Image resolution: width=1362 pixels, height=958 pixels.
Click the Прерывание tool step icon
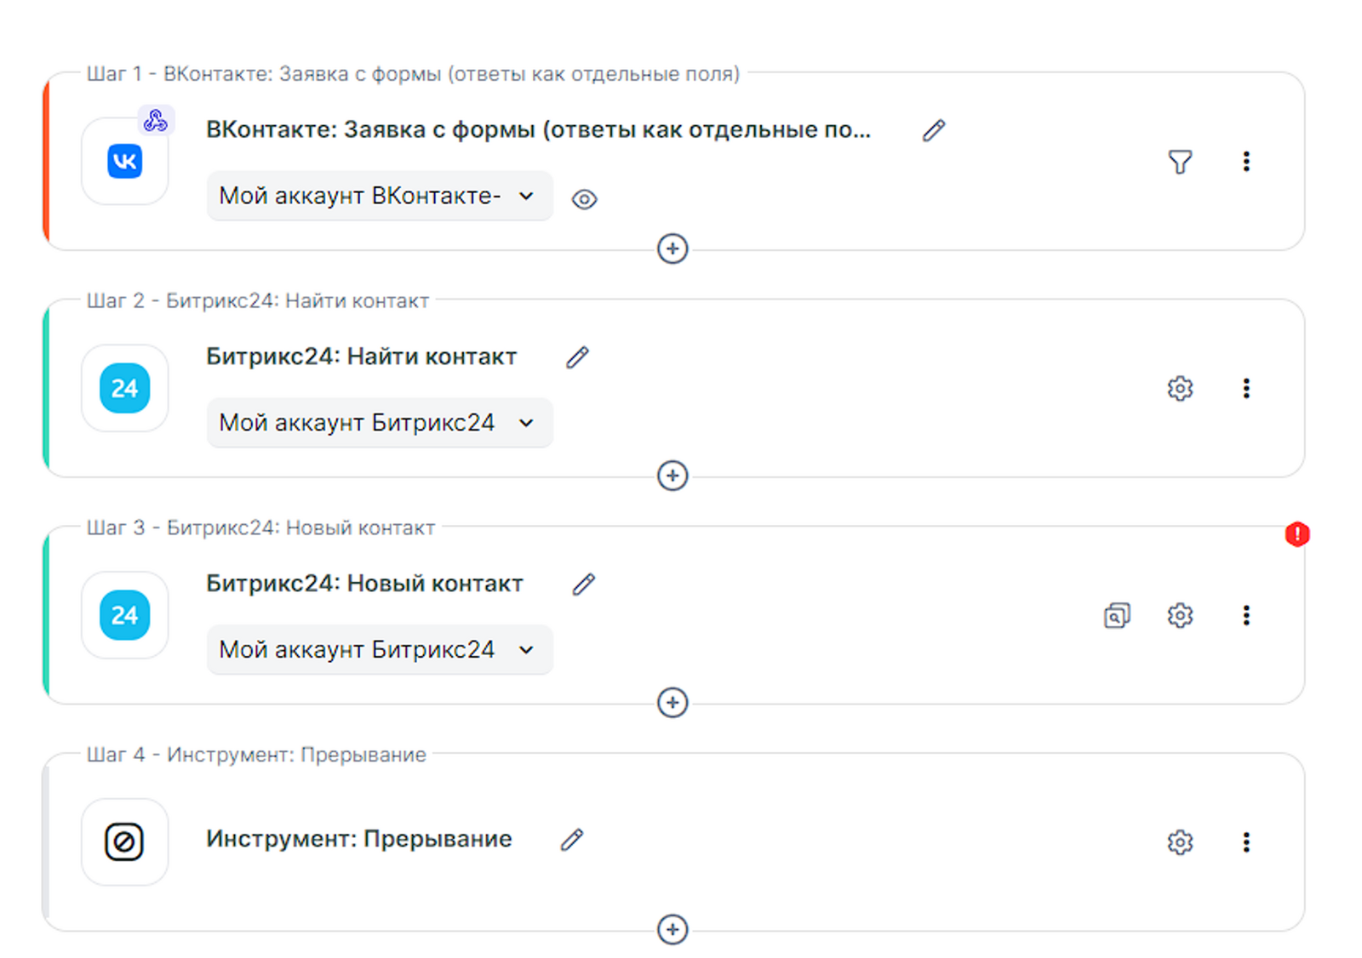(124, 842)
